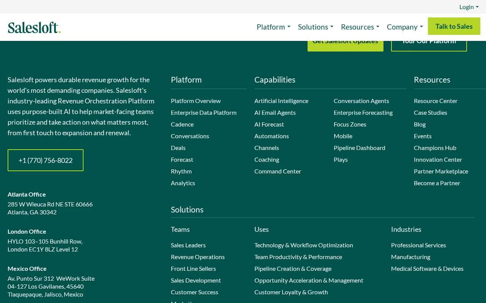The image size is (486, 303).
Task: Open the Command Center link
Action: point(278,171)
